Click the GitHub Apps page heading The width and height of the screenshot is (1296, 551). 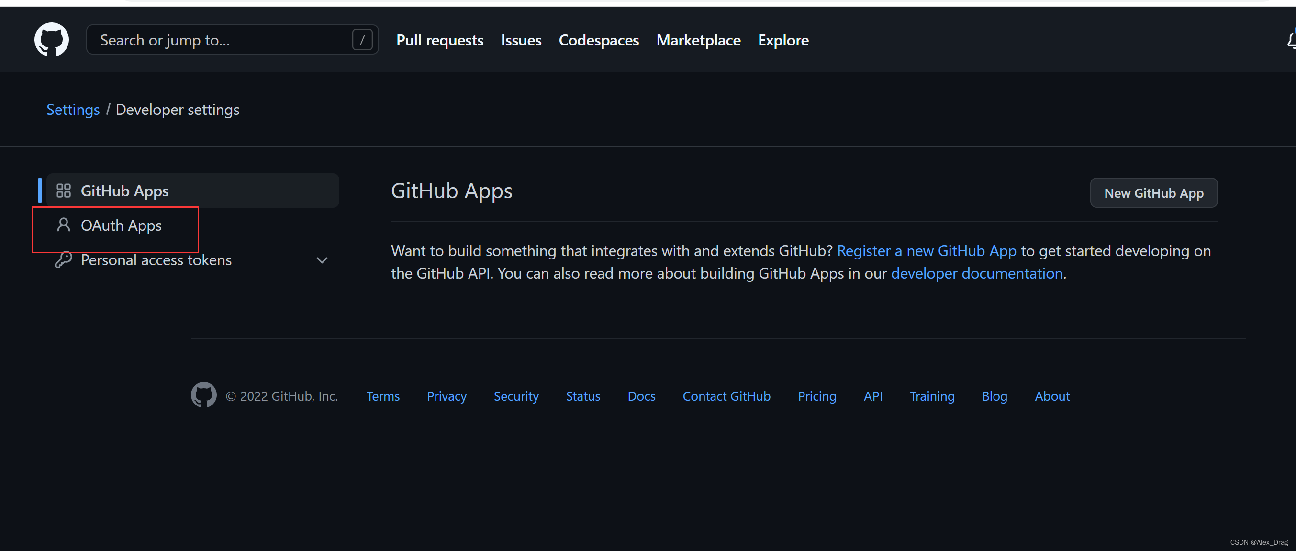coord(451,191)
